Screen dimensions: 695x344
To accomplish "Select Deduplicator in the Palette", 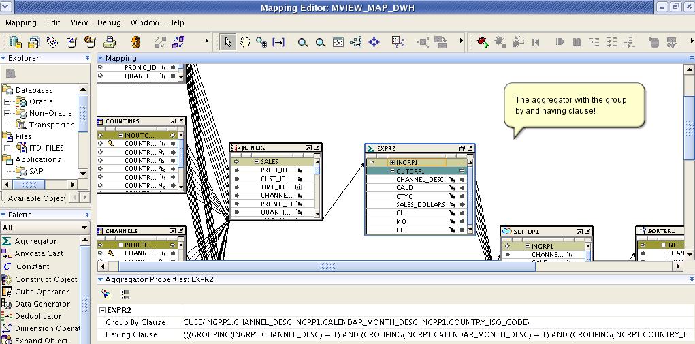I will [x=39, y=316].
